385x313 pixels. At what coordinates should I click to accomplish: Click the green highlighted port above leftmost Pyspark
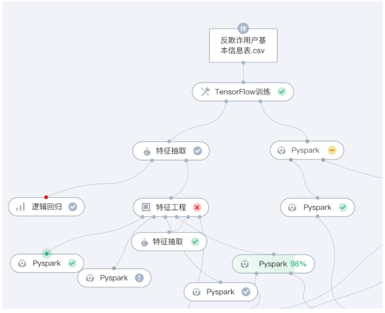pos(46,254)
